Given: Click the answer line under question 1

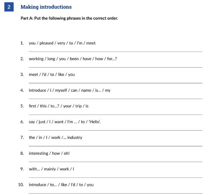Looking at the screenshot, I should click(x=116, y=51).
